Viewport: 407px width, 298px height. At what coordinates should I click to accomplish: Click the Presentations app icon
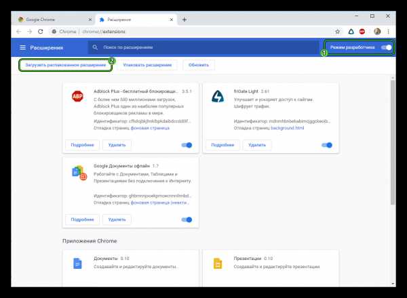(218, 263)
